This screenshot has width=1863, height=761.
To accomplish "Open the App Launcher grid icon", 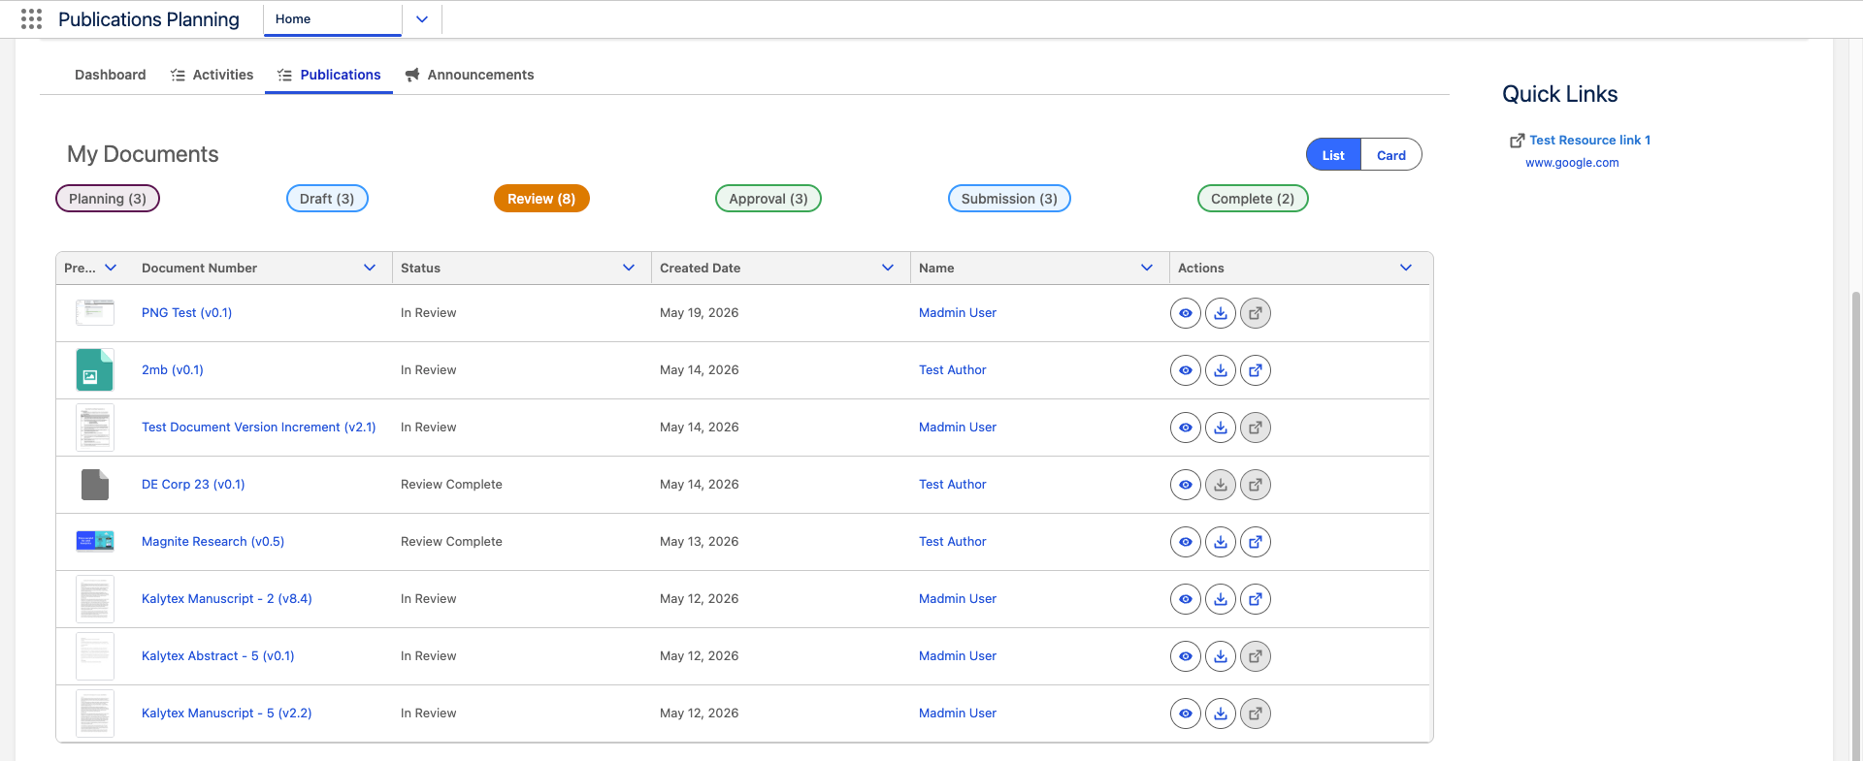I will tap(31, 19).
